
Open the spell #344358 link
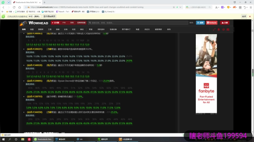click(35, 112)
